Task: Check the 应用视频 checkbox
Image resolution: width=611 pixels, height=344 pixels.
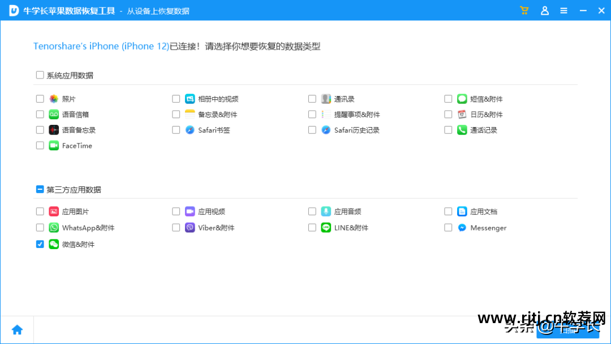Action: tap(176, 211)
